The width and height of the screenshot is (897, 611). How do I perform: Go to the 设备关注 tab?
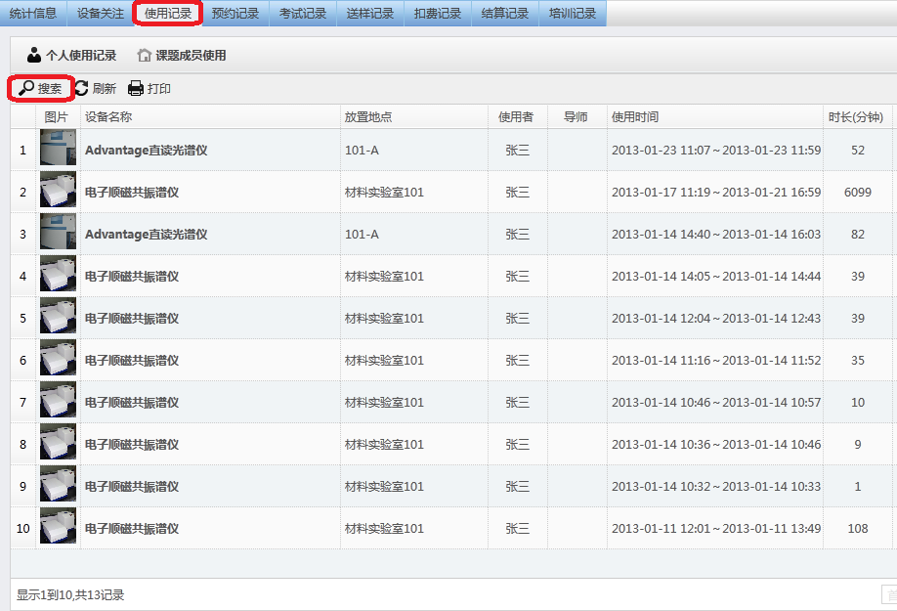(x=101, y=14)
